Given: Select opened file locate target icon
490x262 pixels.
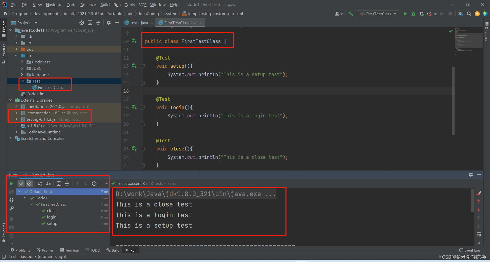Looking at the screenshot, I should coord(82,23).
